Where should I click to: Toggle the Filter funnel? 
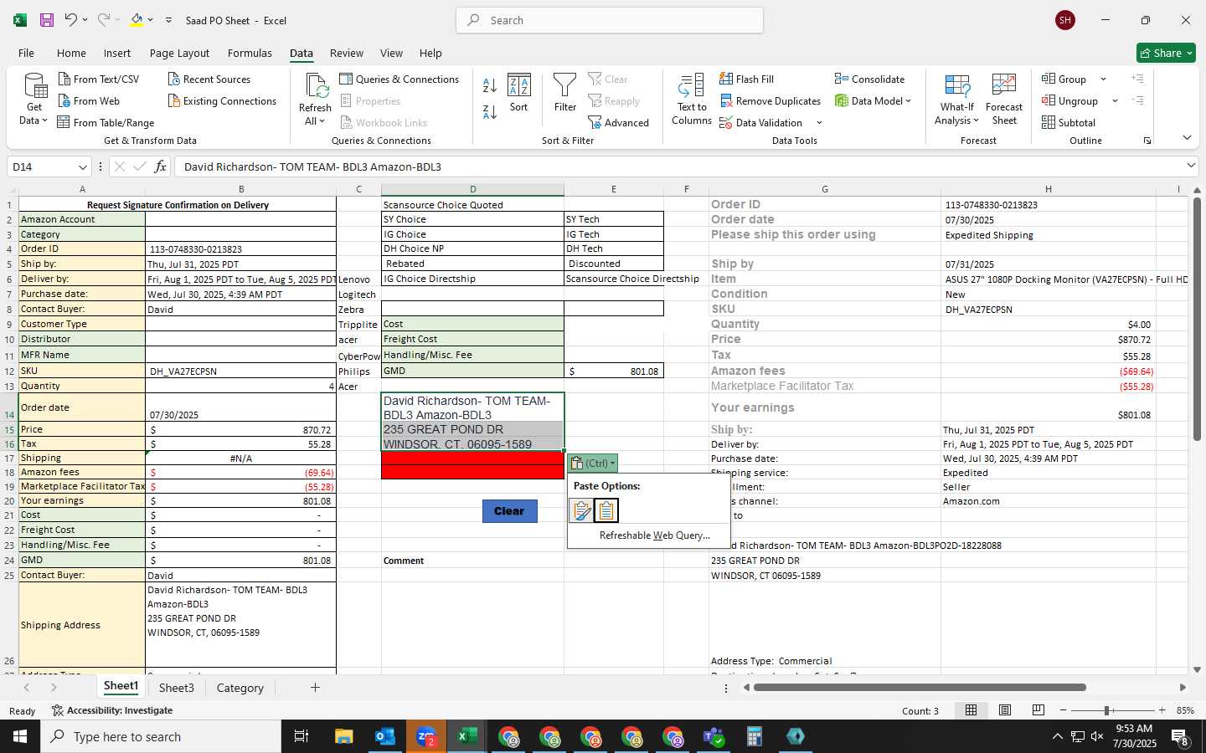coord(565,93)
